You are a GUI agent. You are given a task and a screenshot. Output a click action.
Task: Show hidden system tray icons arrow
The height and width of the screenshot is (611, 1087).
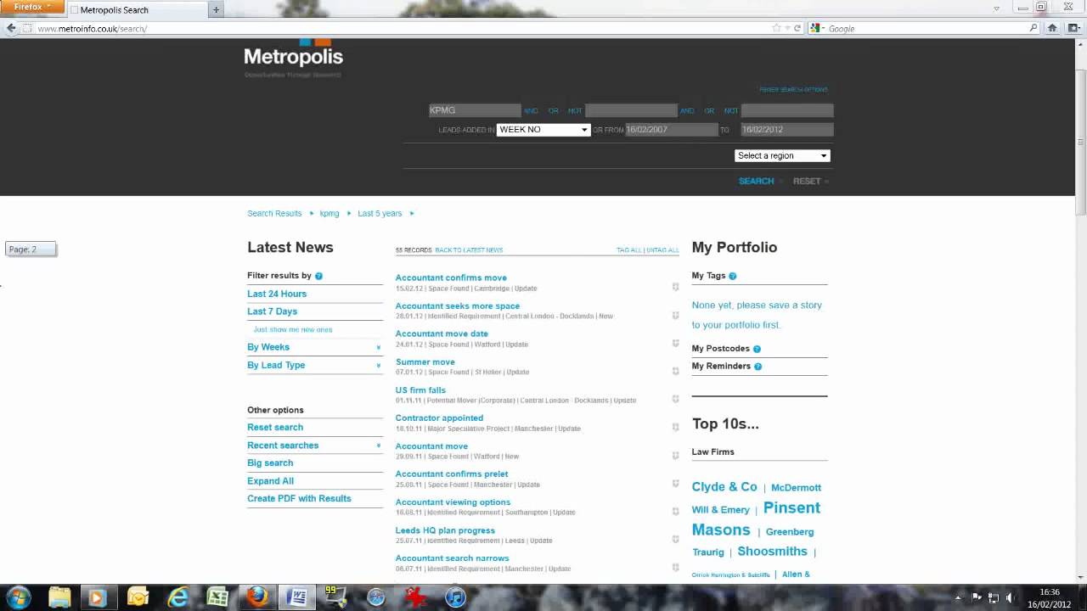tap(958, 597)
